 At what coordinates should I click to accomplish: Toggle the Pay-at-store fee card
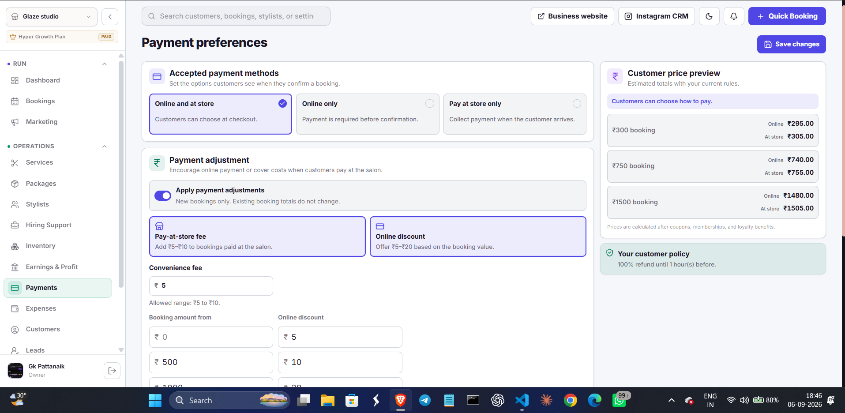point(257,237)
